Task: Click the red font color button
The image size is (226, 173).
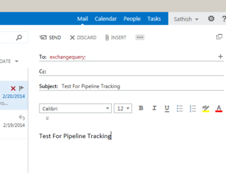Action: [219, 108]
